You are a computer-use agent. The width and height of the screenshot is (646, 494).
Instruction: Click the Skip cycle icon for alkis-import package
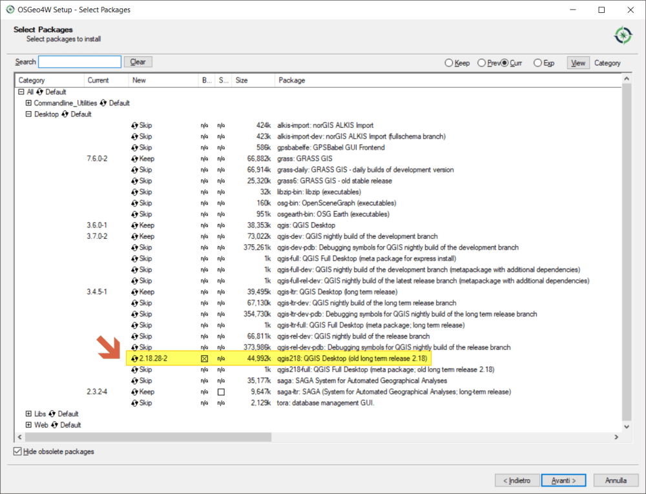click(135, 125)
